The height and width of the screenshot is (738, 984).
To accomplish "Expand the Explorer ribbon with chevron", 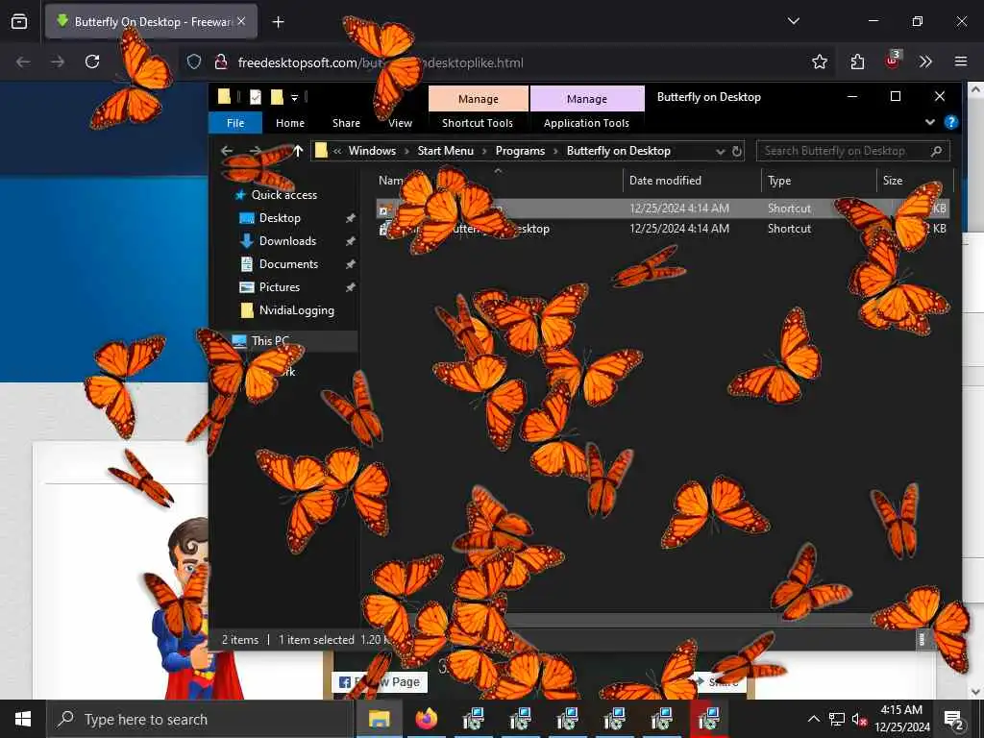I will 930,122.
